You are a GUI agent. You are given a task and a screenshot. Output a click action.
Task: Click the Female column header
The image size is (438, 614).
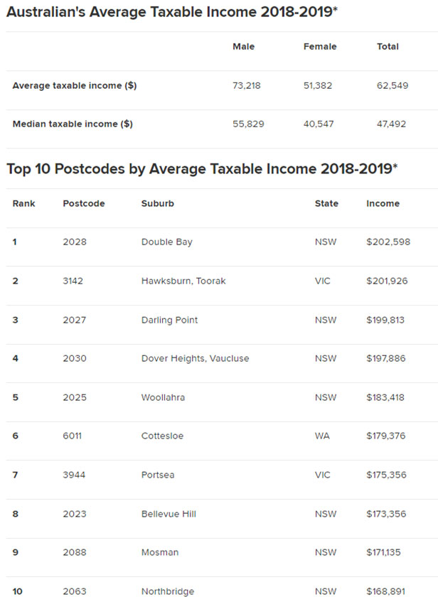click(x=320, y=47)
